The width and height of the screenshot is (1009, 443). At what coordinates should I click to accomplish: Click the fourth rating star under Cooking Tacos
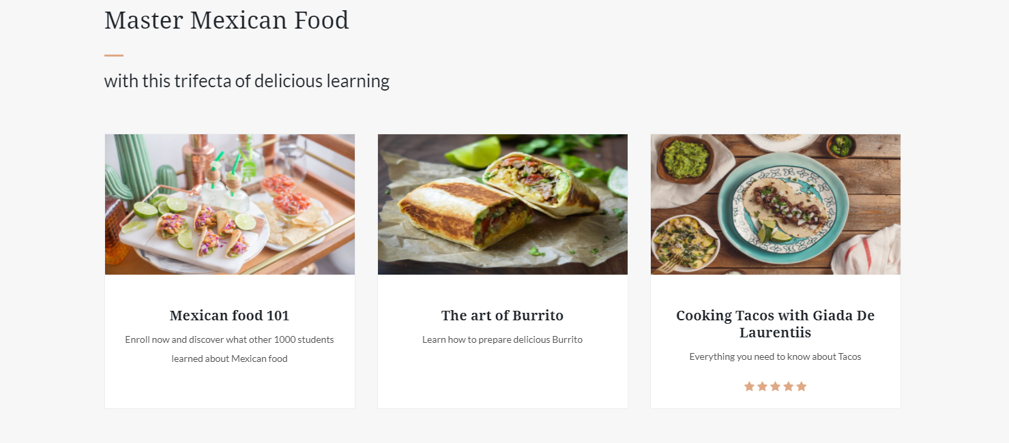[788, 386]
